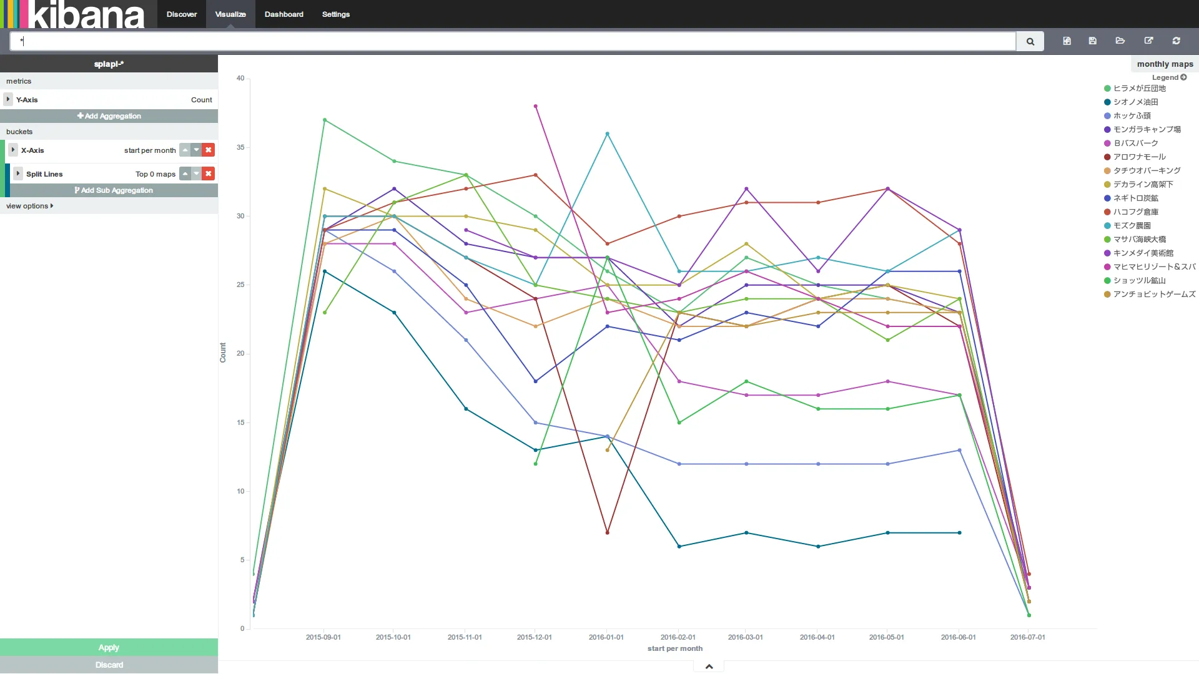Click into the query search input
1199x674 pixels.
[x=513, y=41]
